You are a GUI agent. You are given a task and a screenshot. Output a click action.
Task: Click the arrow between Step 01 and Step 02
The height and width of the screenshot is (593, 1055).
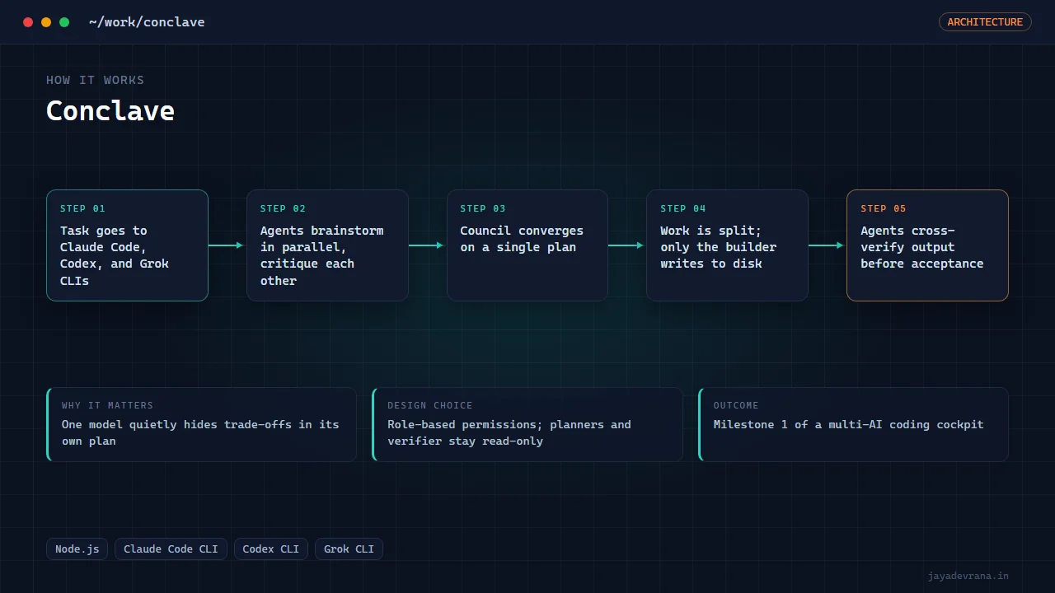[227, 245]
